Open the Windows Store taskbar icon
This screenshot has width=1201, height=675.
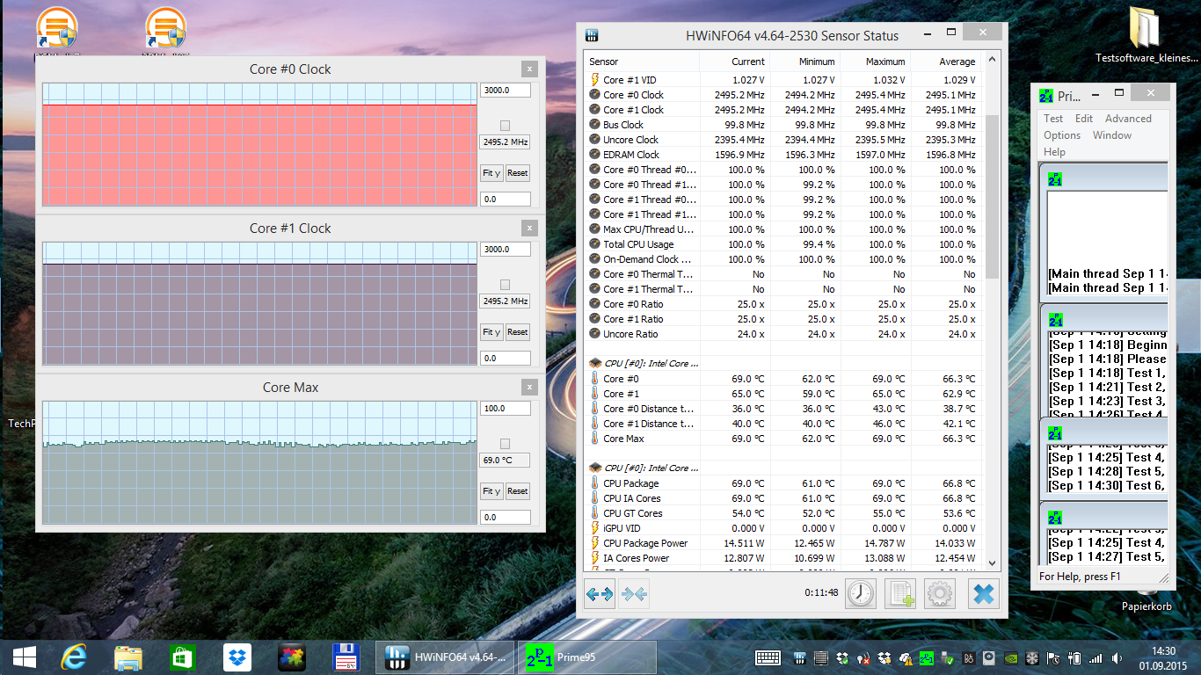pyautogui.click(x=182, y=657)
